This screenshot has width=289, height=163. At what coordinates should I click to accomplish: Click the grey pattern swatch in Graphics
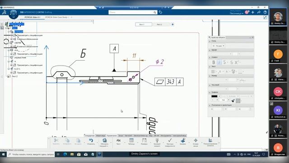pos(238,101)
